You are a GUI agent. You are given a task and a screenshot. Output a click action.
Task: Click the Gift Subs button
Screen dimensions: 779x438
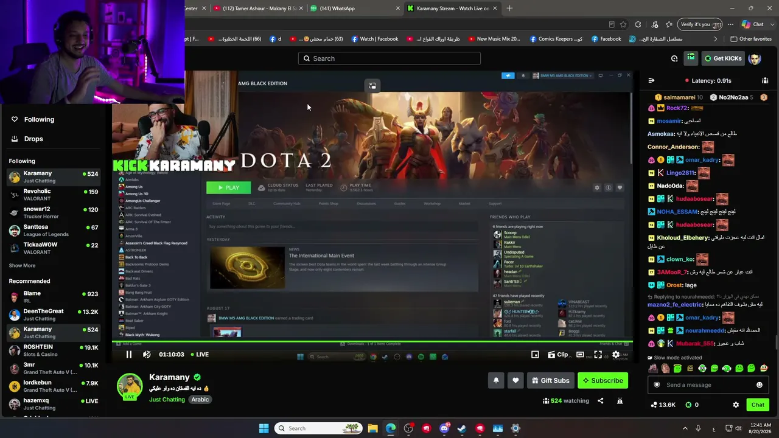(x=551, y=380)
